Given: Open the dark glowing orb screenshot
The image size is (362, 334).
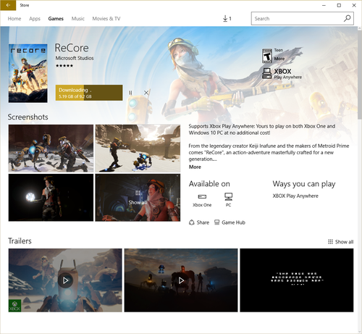Looking at the screenshot, I should pyautogui.click(x=51, y=198).
